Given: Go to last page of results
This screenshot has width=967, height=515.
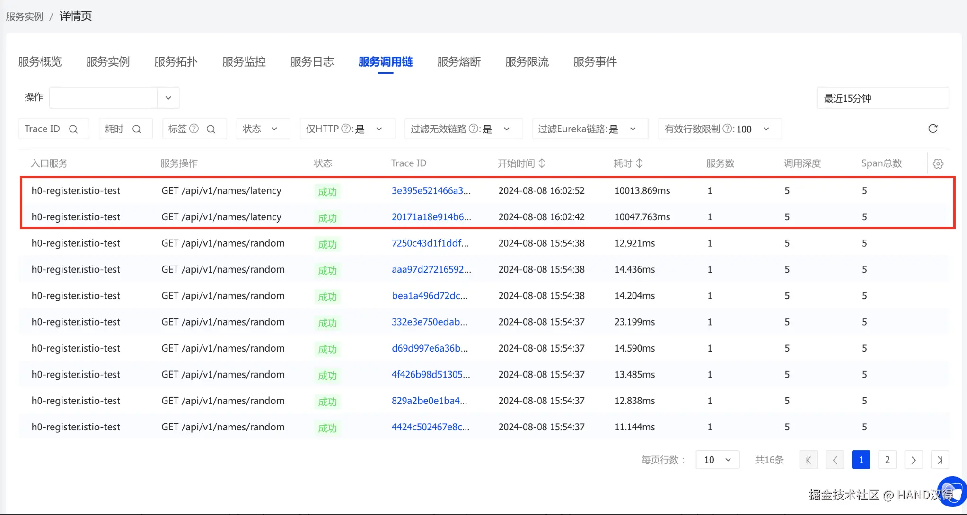Looking at the screenshot, I should [x=940, y=460].
